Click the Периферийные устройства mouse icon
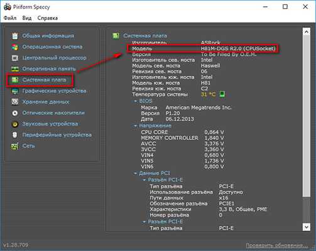The width and height of the screenshot is (316, 251). click(x=15, y=135)
